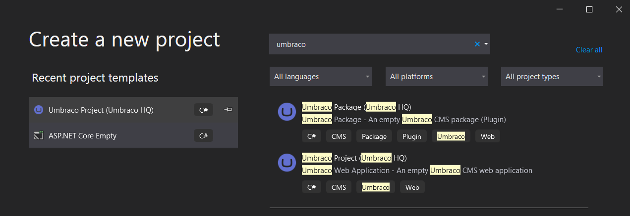The height and width of the screenshot is (216, 630).
Task: Click the CMS tag under Umbraco Project result
Action: pos(339,187)
